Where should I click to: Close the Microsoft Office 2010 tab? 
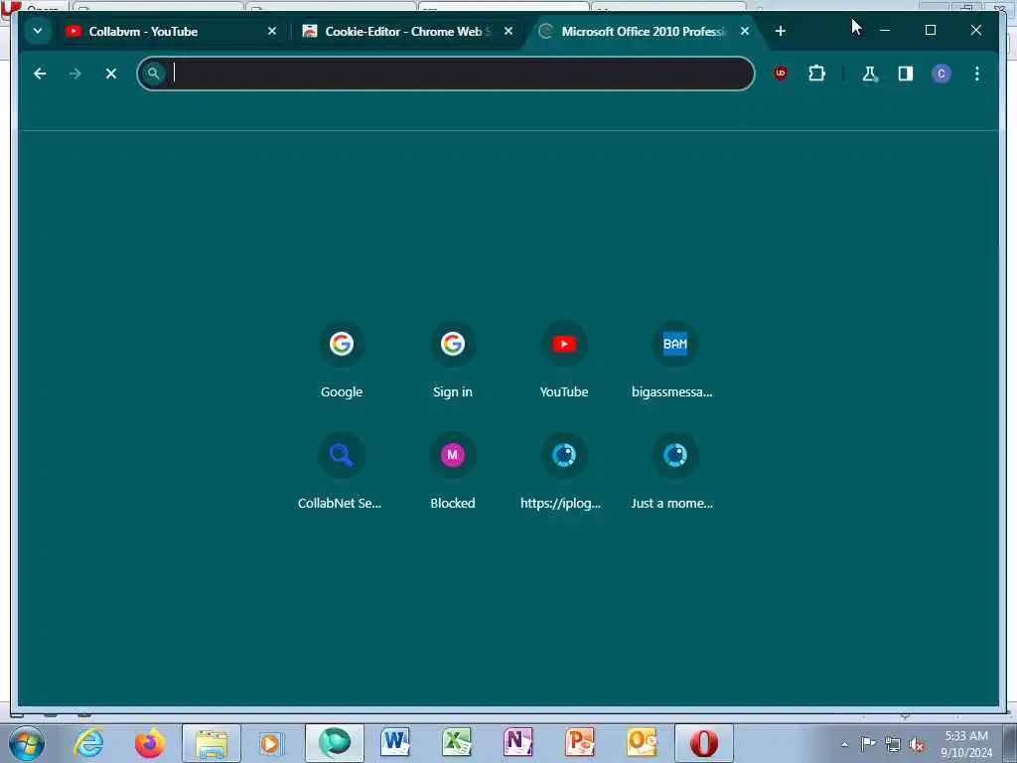pos(745,31)
